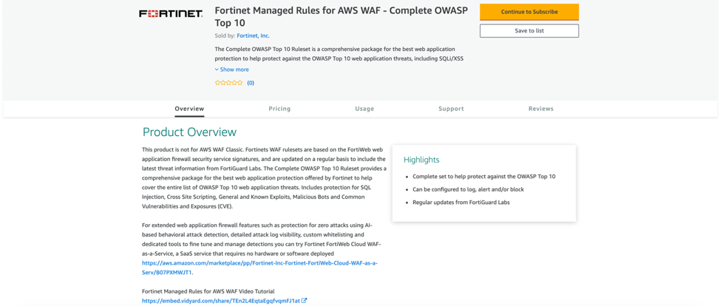Click the Product Overview heading
Viewport: 720px width, 306px height.
pos(189,132)
